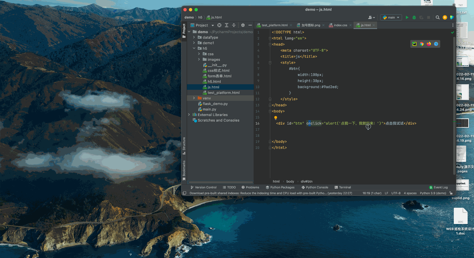Click the 4 spaces indent setting
474x258 pixels.
410,193
